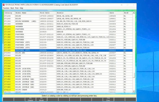
Task: Click the Toyota logo icon in title bar
Action: pos(4,5)
